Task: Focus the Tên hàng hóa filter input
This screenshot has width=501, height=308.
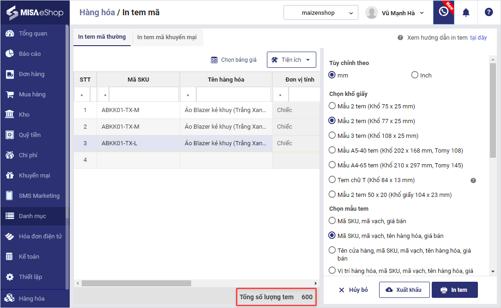Action: tap(234, 95)
